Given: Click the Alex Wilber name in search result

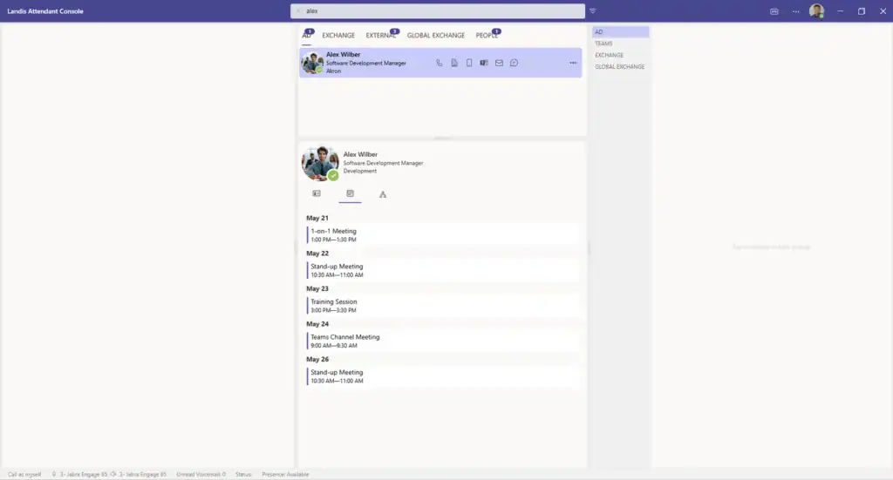Looking at the screenshot, I should coord(343,55).
